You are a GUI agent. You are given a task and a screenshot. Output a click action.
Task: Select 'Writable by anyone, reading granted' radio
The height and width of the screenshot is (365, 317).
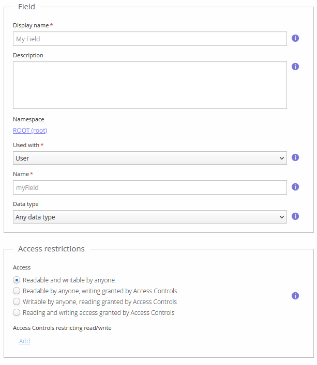[17, 301]
